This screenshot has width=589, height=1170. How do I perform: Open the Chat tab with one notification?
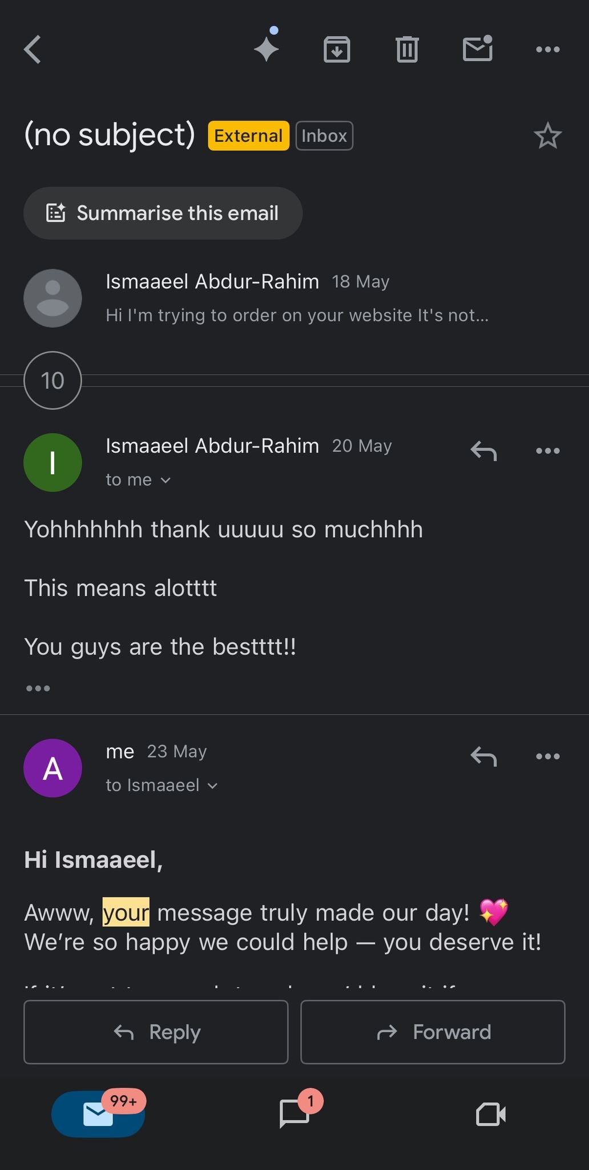coord(295,1114)
